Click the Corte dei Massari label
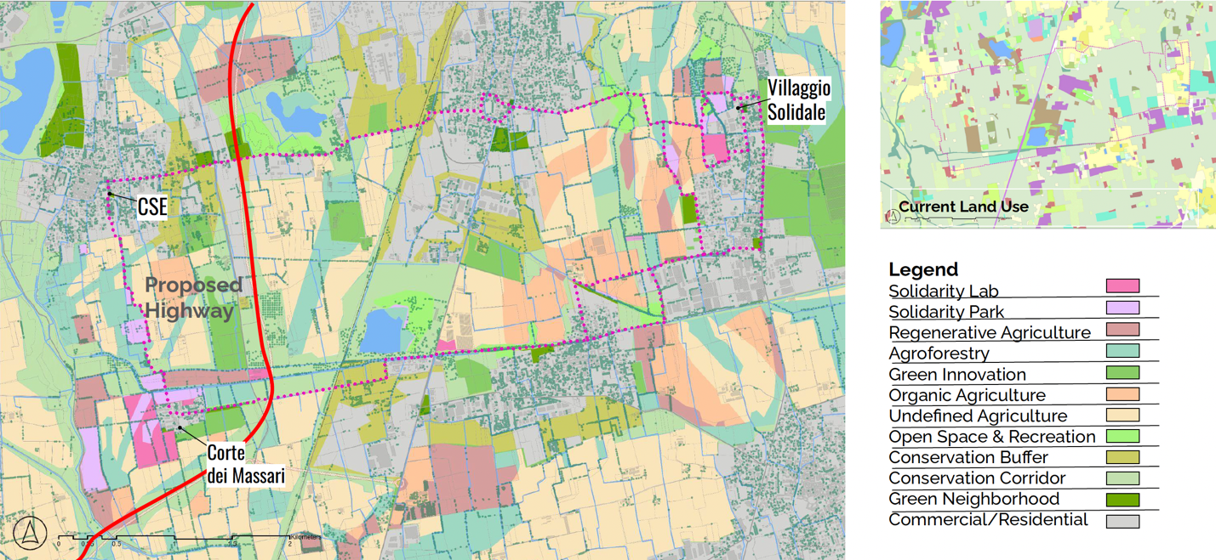The width and height of the screenshot is (1216, 560). 245,465
